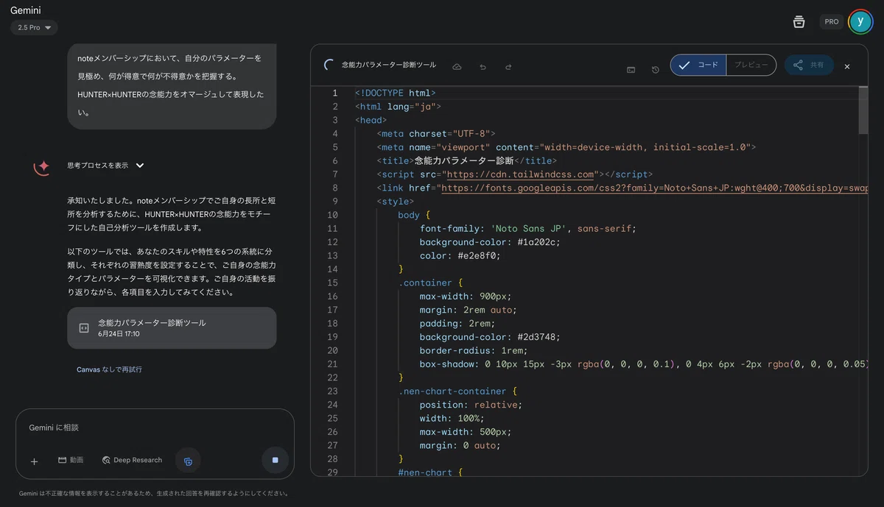Open the 念能力パラメーター診断ツール canvas card
The image size is (884, 507).
(x=172, y=328)
